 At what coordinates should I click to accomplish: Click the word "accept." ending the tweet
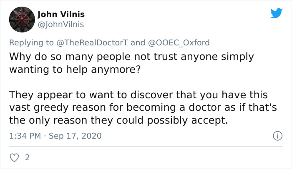(209, 120)
